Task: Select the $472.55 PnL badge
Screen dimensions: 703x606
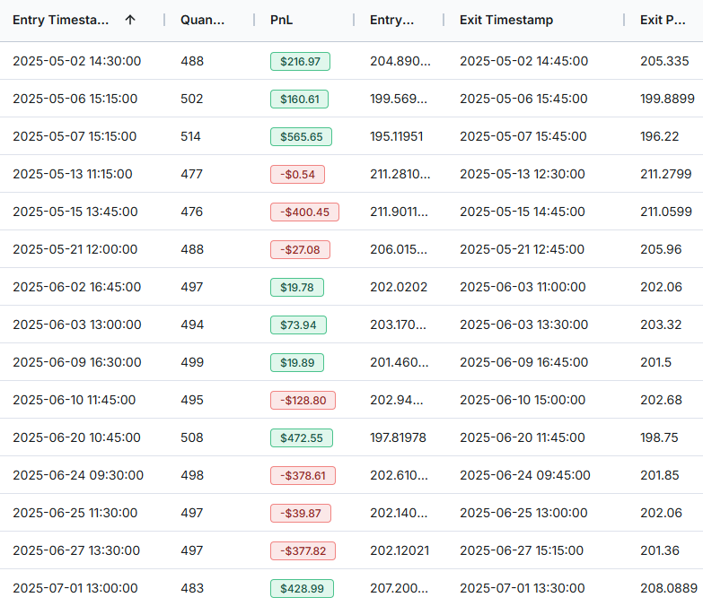Action: [x=302, y=437]
